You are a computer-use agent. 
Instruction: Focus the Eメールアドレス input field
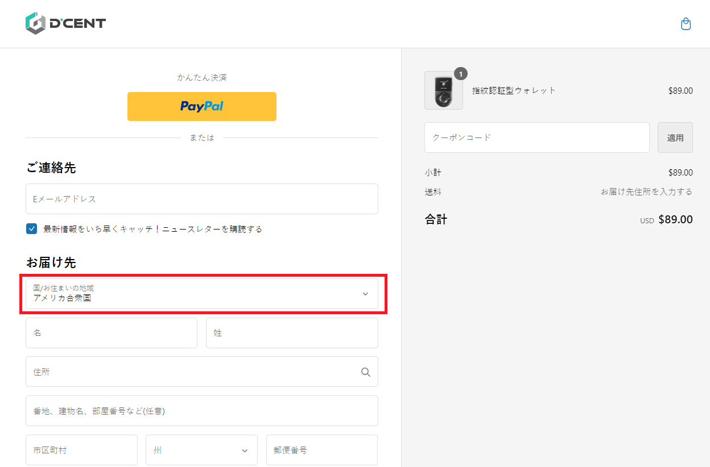coord(202,199)
